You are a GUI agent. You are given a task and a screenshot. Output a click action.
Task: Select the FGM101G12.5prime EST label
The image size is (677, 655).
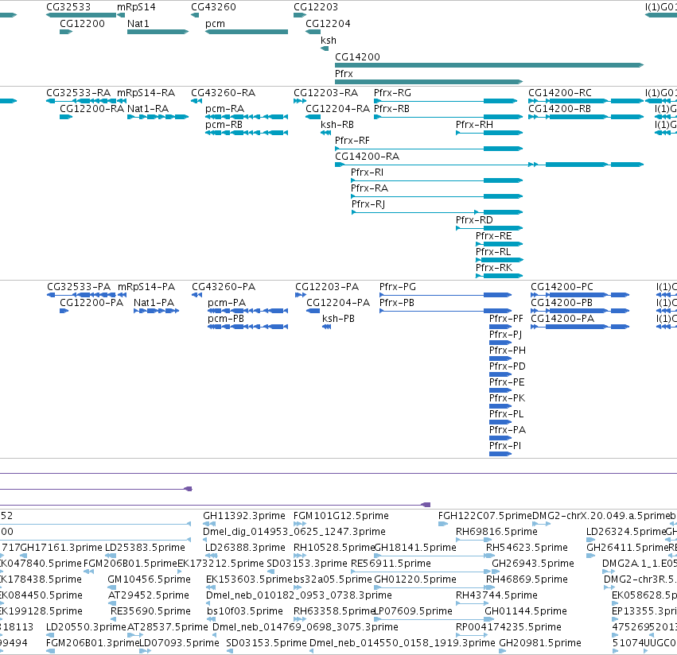pos(341,516)
